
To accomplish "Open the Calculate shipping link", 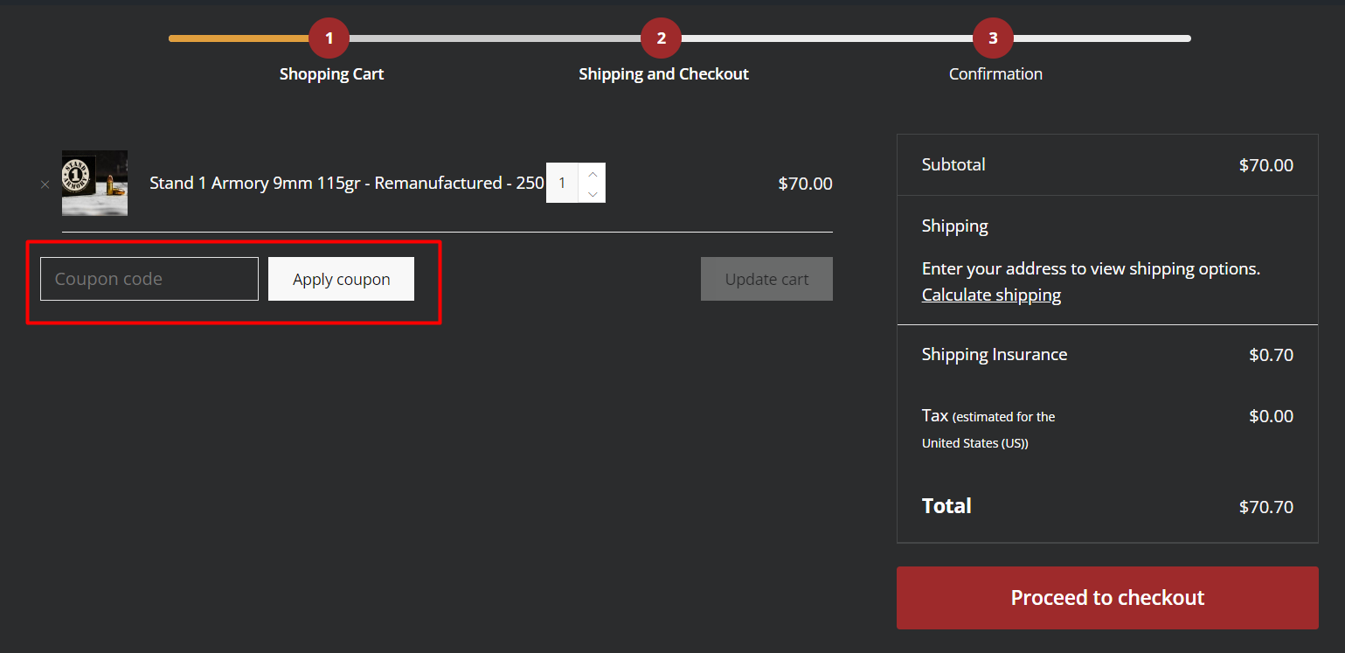I will [x=991, y=295].
